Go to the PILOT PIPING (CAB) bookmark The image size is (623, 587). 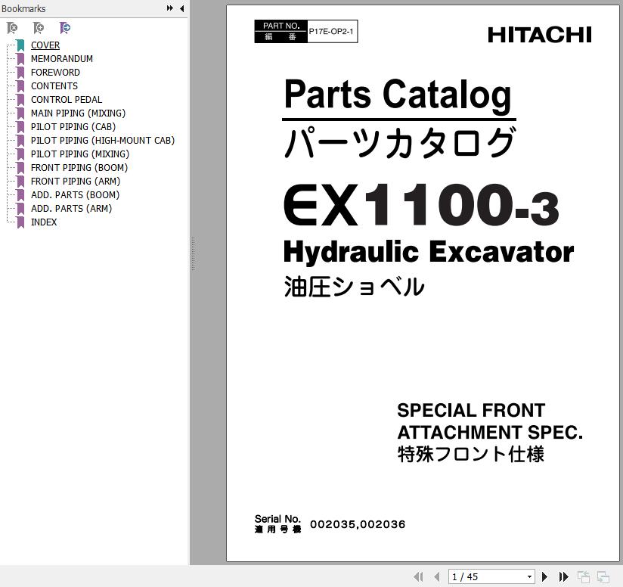[73, 127]
